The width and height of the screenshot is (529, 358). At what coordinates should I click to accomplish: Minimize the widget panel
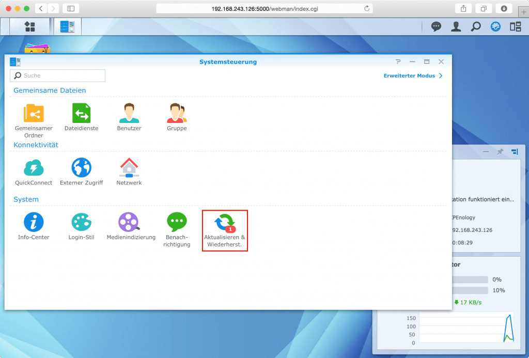coord(486,152)
